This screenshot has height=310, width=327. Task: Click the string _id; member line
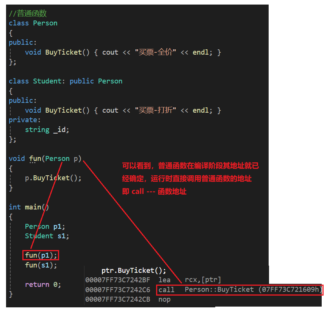pyautogui.click(x=47, y=130)
